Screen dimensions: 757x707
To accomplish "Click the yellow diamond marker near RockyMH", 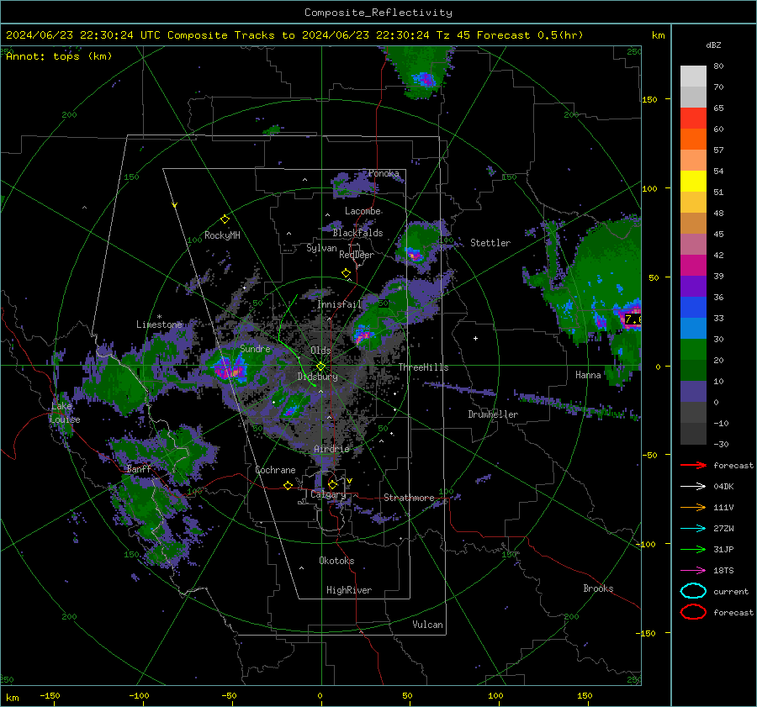I will [225, 219].
